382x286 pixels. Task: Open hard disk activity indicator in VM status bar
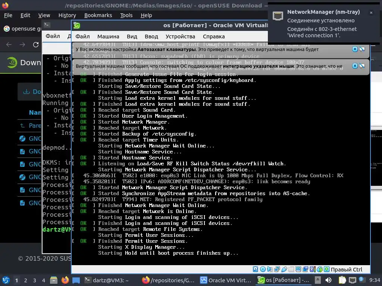[255, 269]
